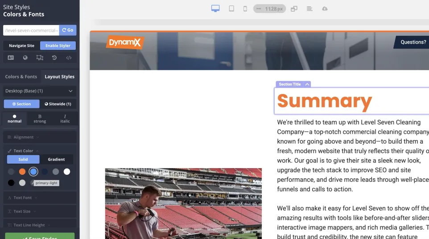Image resolution: width=429 pixels, height=239 pixels.
Task: Expand the Text Size settings group
Action: pyautogui.click(x=40, y=211)
